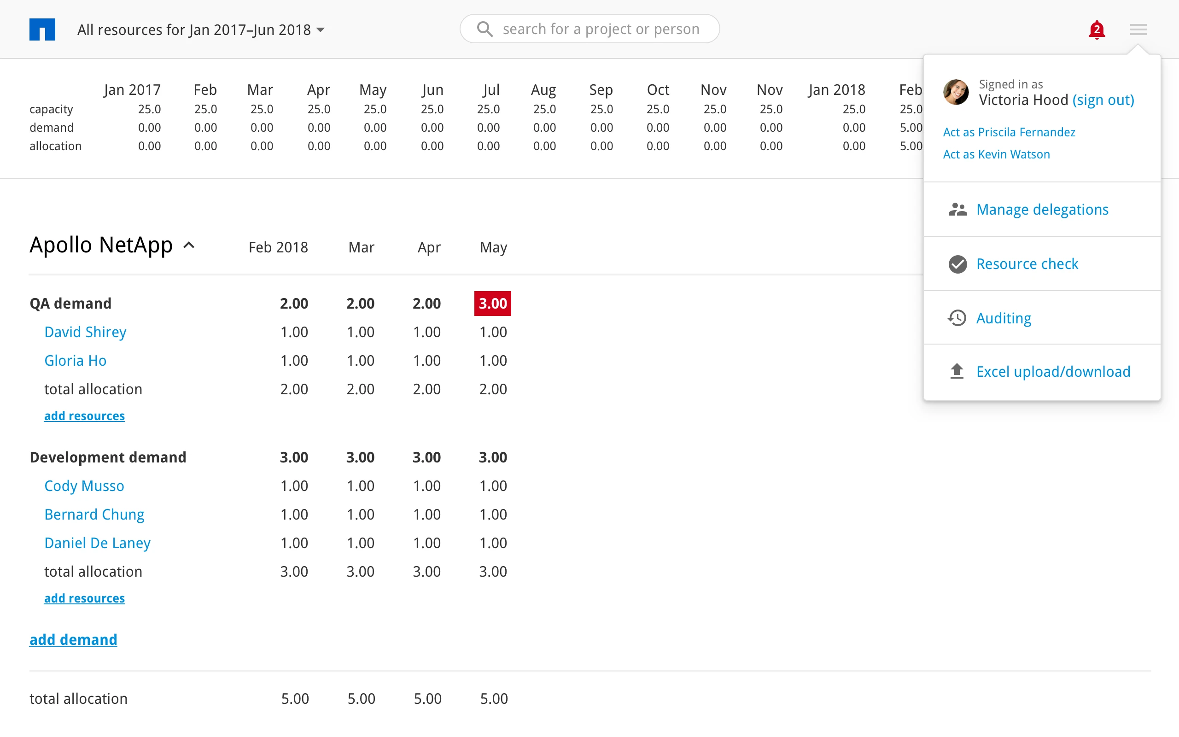The height and width of the screenshot is (737, 1179).
Task: Act as Priscila Fernandez
Action: tap(1009, 132)
